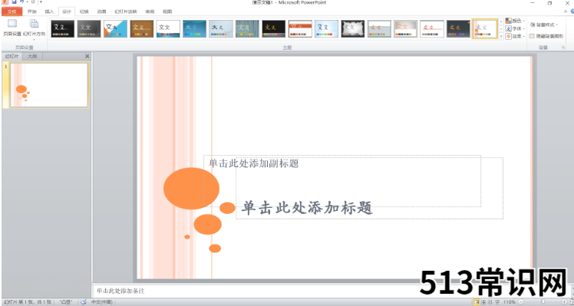Select the normal view icon in status bar
574x306 pixels.
477,302
